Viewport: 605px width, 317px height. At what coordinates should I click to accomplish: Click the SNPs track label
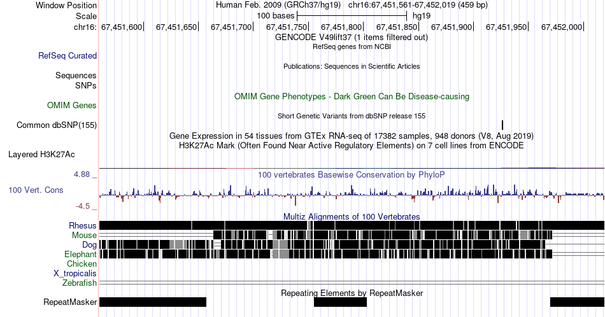(86, 85)
